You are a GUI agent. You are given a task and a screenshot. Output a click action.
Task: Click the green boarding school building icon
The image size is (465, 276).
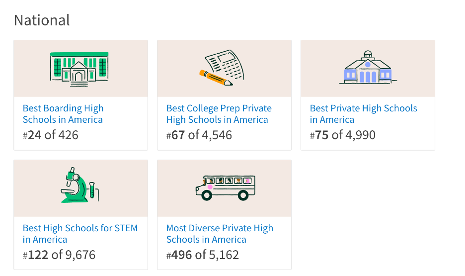point(79,69)
